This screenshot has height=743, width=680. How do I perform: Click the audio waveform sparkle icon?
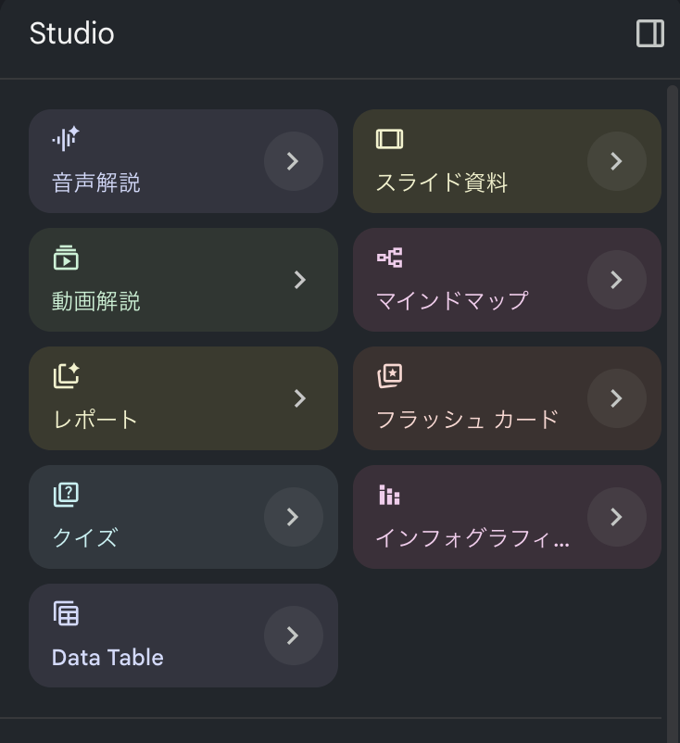66,139
